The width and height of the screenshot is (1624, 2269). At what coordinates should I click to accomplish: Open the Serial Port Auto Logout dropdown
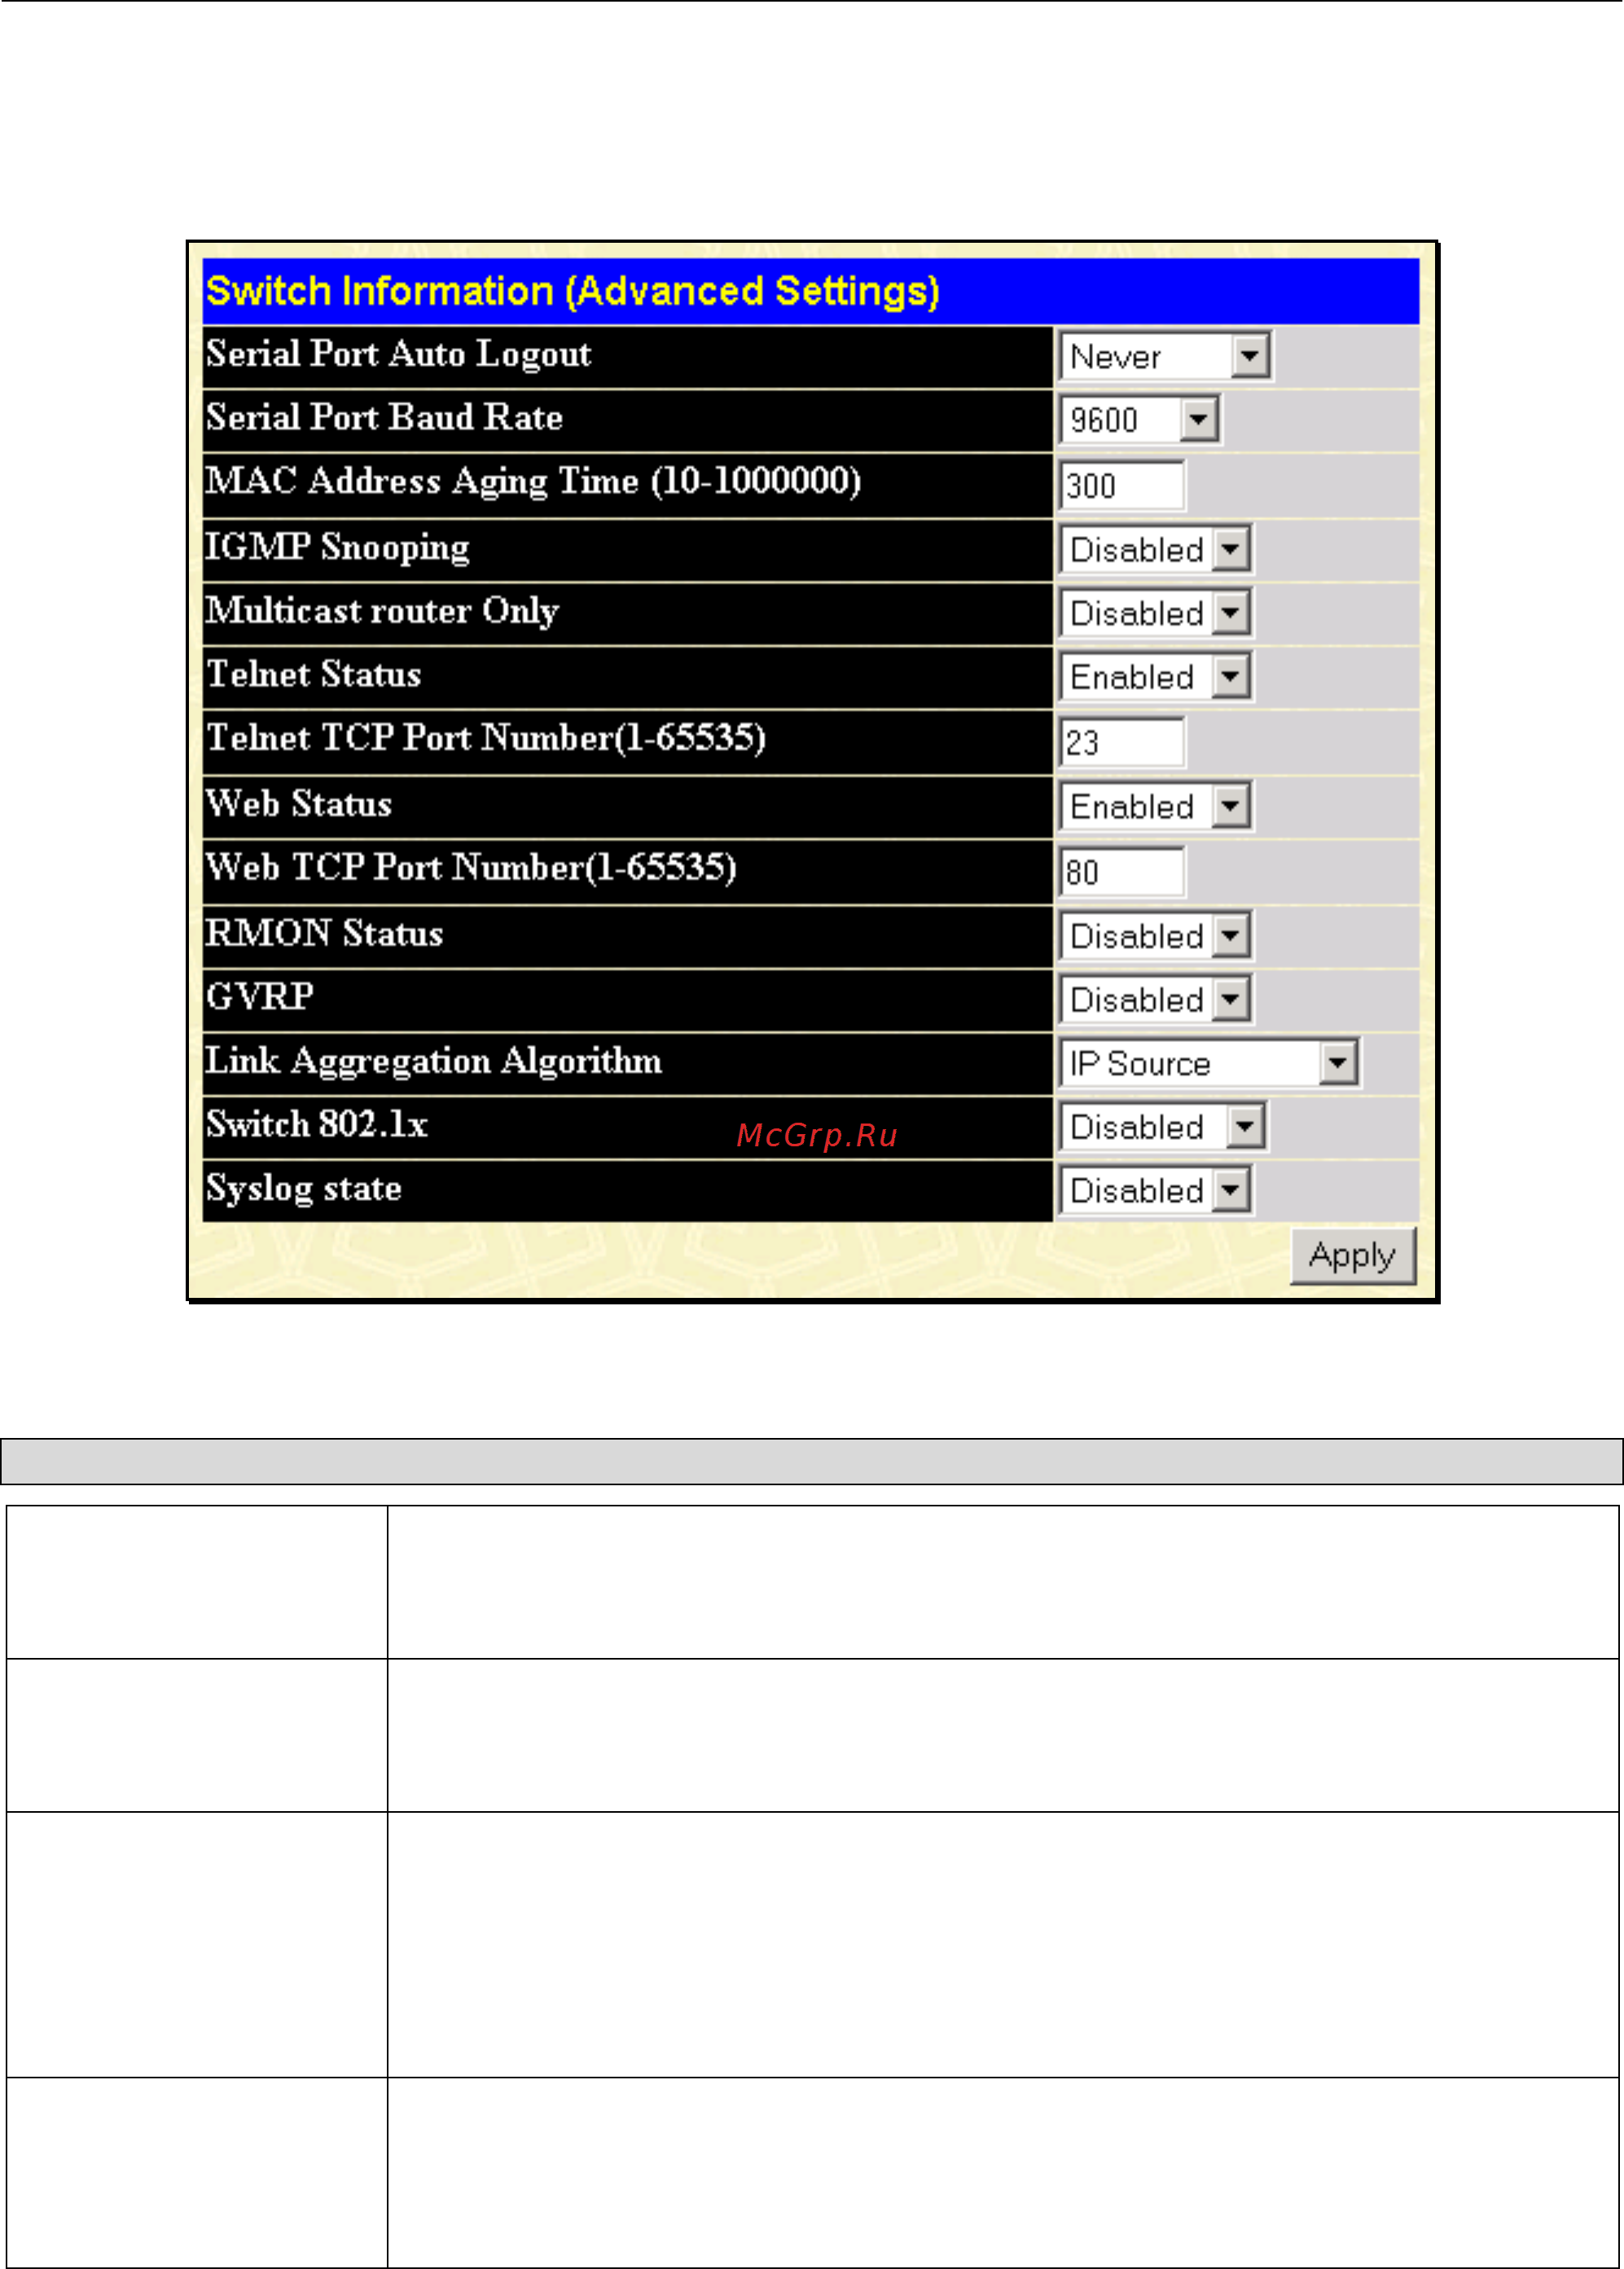coord(1165,355)
